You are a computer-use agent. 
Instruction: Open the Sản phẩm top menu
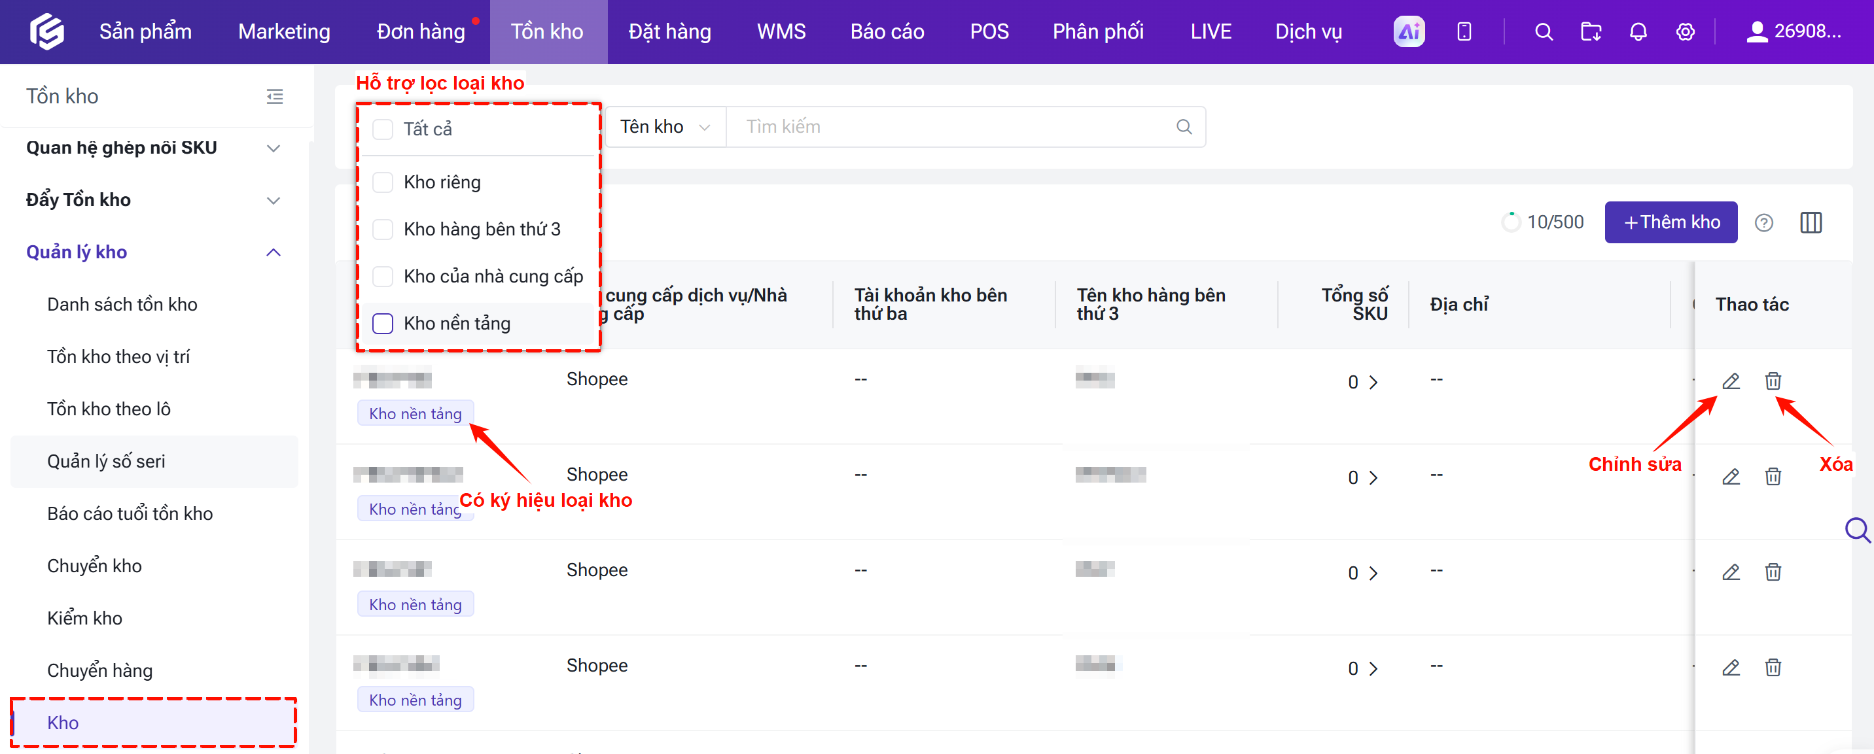coord(145,31)
